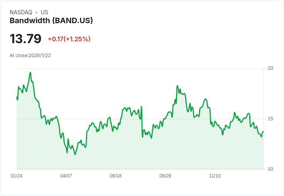
Task: Select the 04/07 date axis label
Action: point(66,176)
